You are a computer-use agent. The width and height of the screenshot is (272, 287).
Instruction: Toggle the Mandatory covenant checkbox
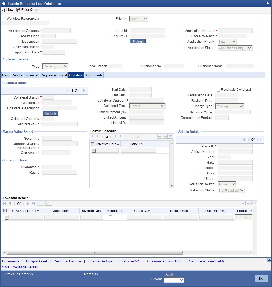pos(110,217)
